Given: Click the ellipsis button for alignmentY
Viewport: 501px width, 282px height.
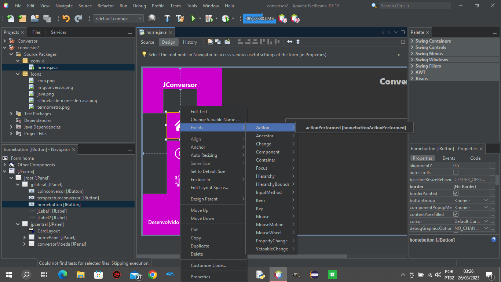Looking at the screenshot, I should point(492,166).
